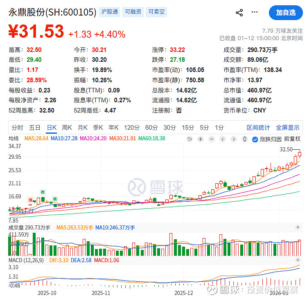307x299 pixels.
Task: Switch to the 5分 interval tab
Action: click(x=204, y=128)
